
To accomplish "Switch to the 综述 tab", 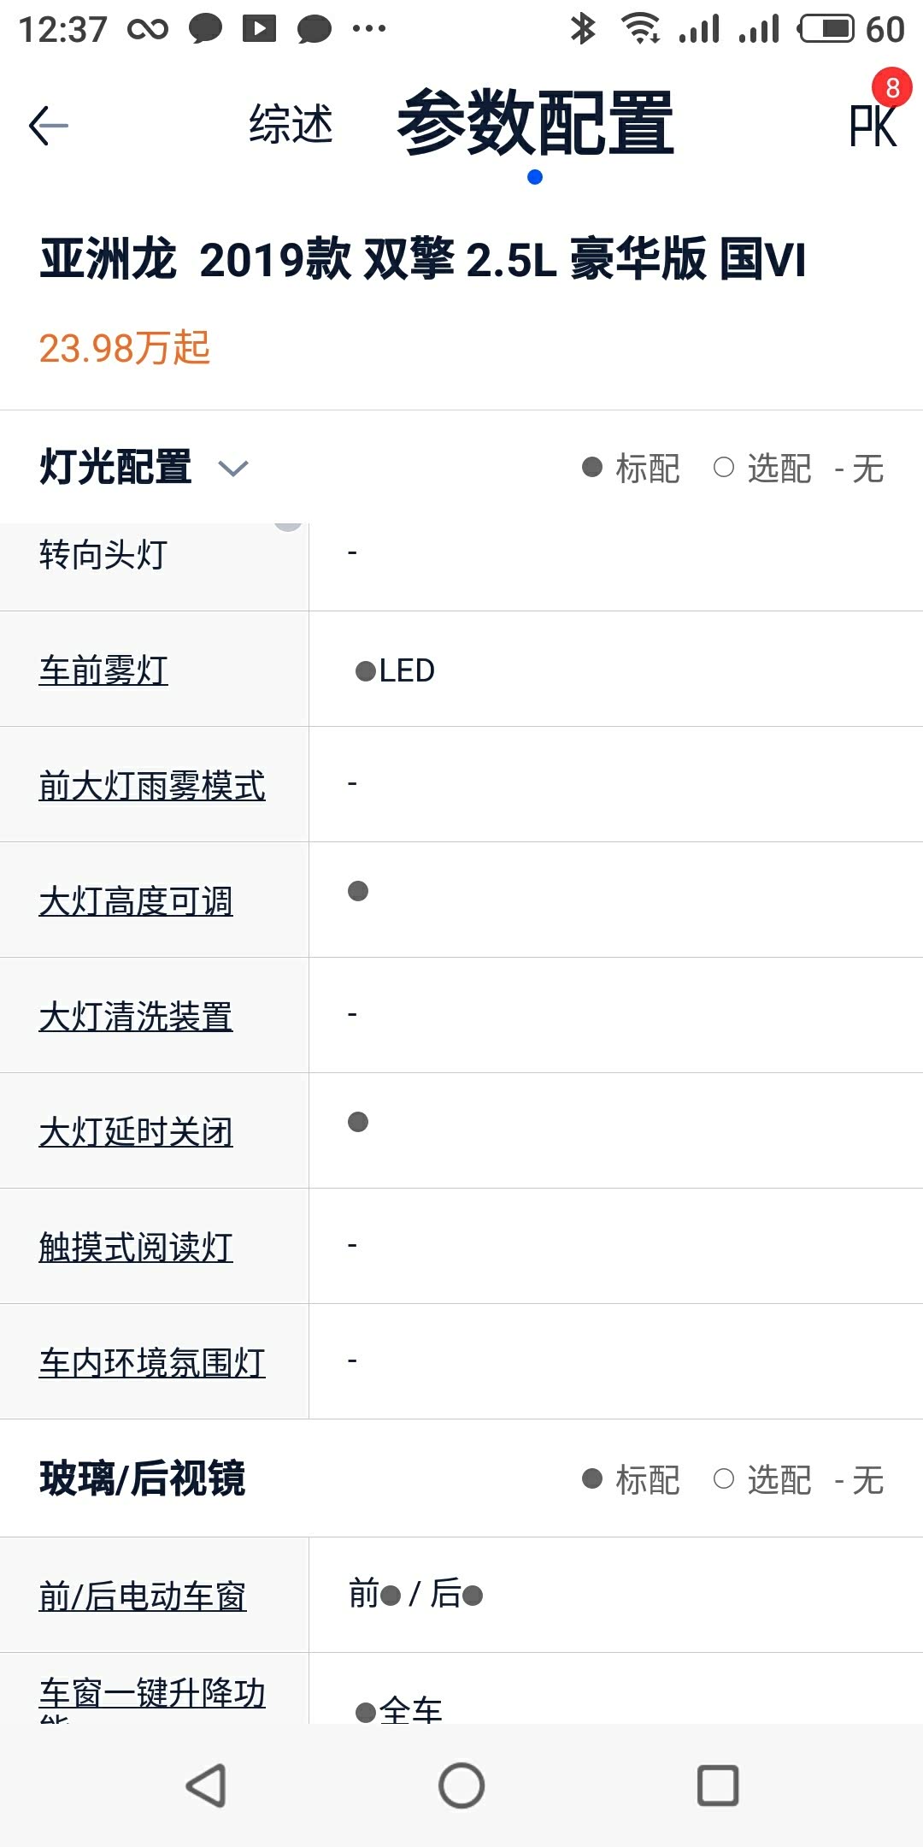I will point(291,125).
